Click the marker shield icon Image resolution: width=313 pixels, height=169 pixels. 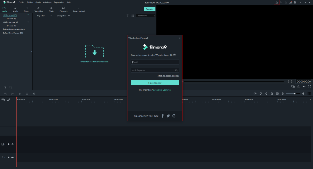[x=260, y=93]
